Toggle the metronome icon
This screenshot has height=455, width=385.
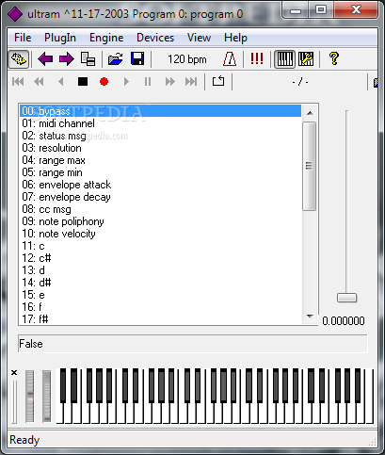point(230,59)
